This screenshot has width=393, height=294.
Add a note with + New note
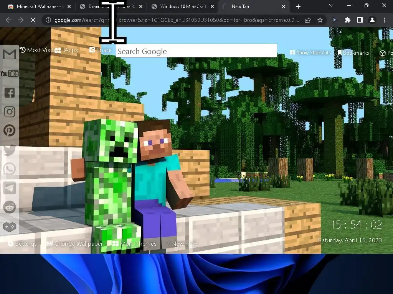point(182,244)
